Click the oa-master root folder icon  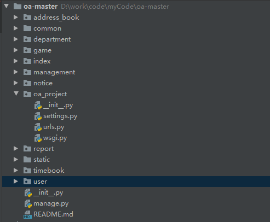(18, 7)
